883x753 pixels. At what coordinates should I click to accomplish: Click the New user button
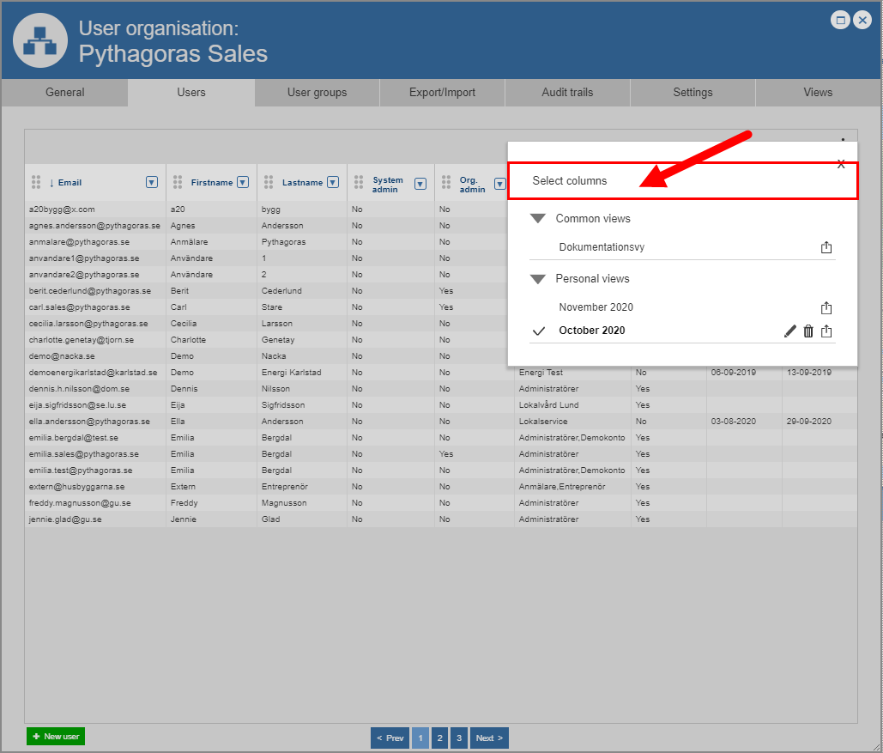click(x=56, y=736)
